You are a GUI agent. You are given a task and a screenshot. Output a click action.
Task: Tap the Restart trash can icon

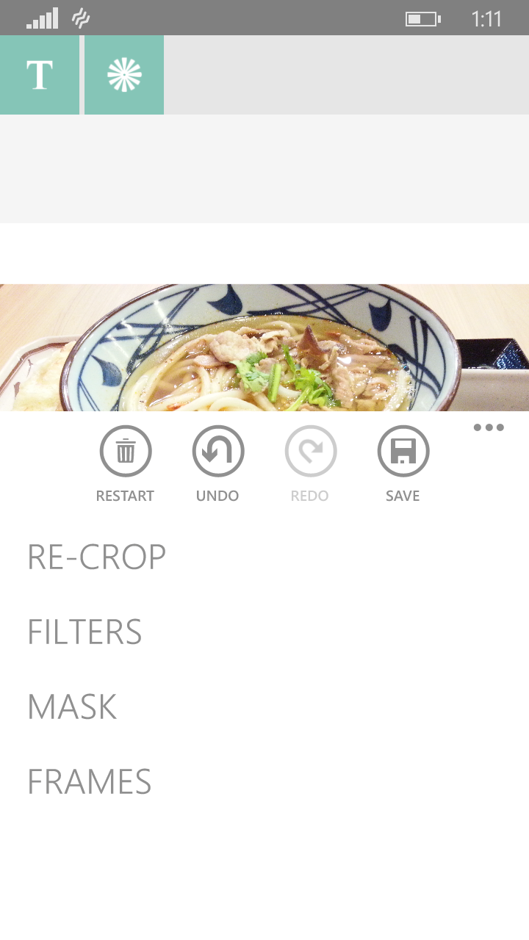point(126,451)
